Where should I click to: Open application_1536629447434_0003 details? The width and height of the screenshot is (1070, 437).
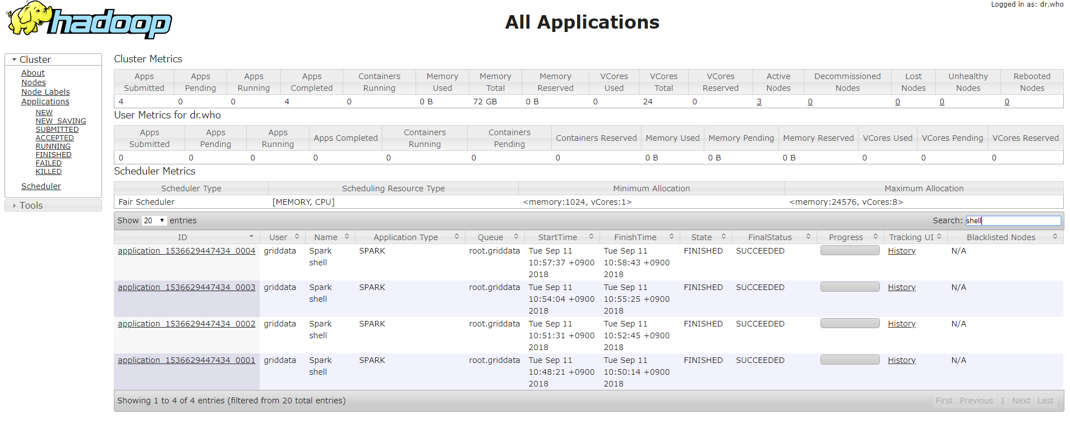(x=186, y=287)
